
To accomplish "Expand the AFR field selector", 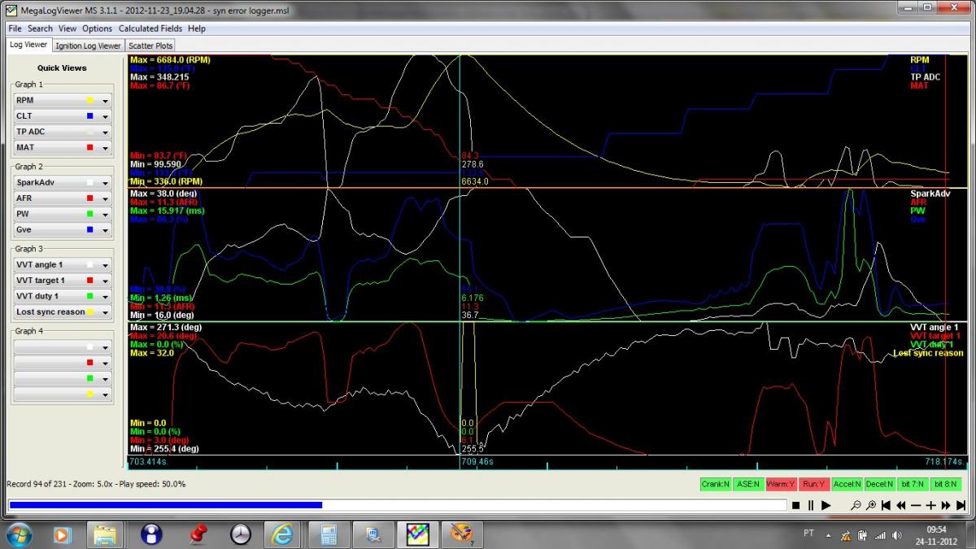I will [105, 198].
